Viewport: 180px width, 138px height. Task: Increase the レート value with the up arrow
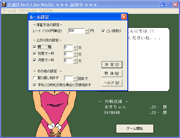87,30
